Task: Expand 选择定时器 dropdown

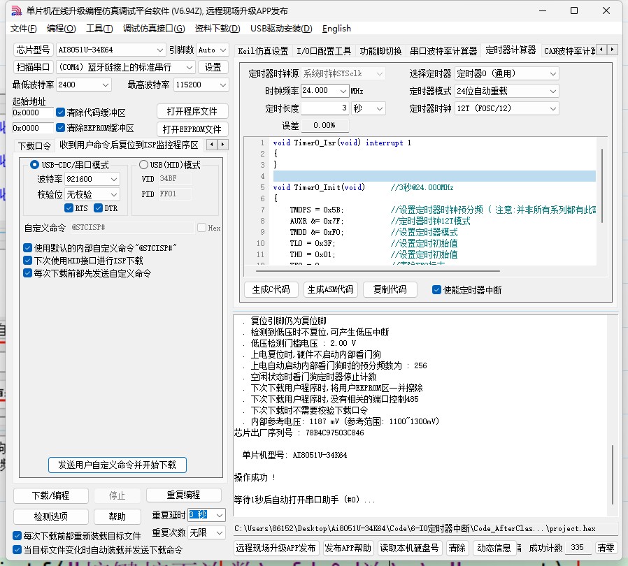Action: coord(552,73)
